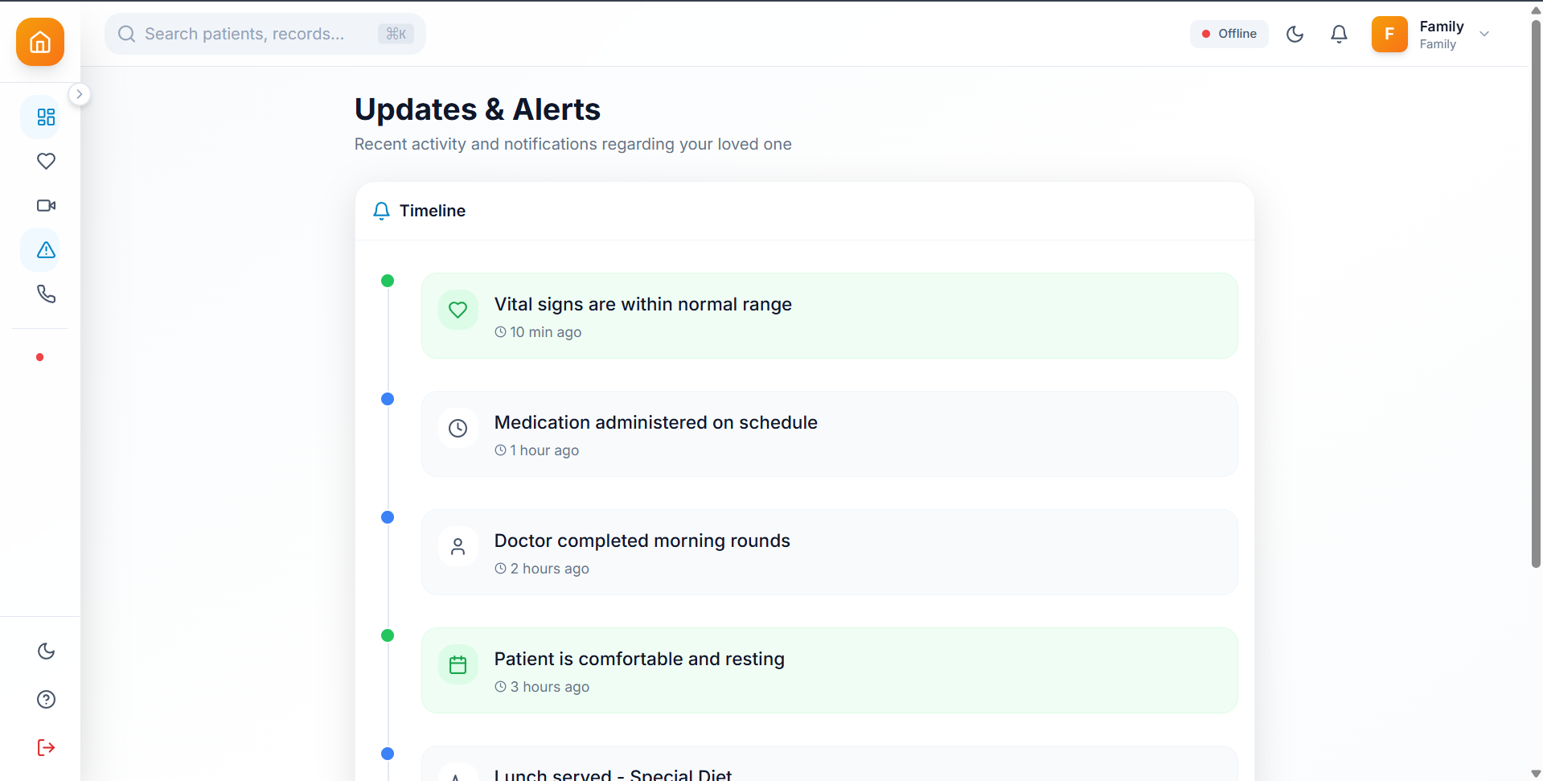Click the calendar icon on patient resting card
The image size is (1543, 781).
click(x=458, y=664)
